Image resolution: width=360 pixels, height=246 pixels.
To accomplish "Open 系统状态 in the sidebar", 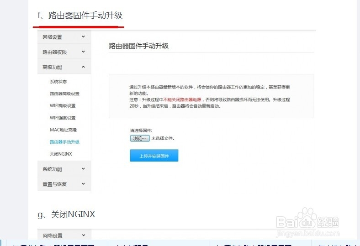I will tap(58, 82).
